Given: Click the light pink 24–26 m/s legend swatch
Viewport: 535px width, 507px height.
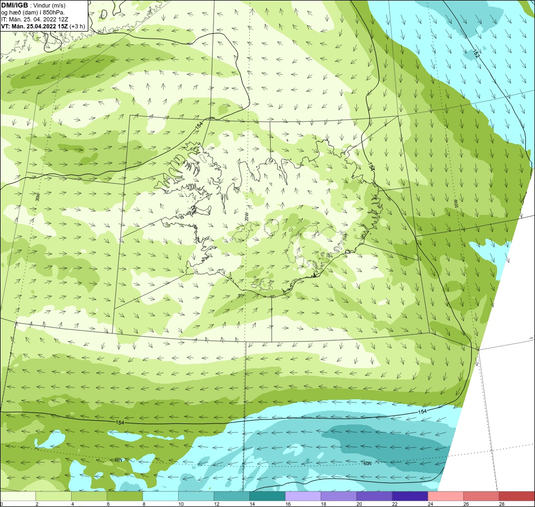Looking at the screenshot, I should pos(446,496).
